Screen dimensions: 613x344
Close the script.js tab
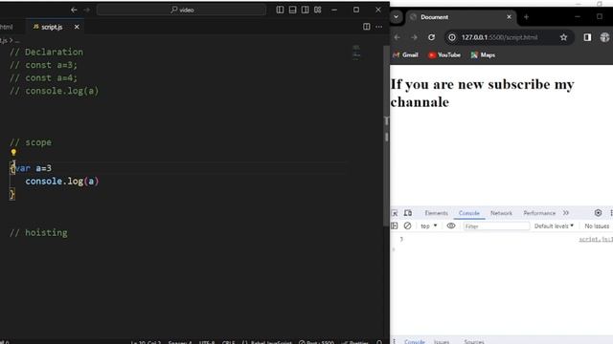pyautogui.click(x=77, y=27)
